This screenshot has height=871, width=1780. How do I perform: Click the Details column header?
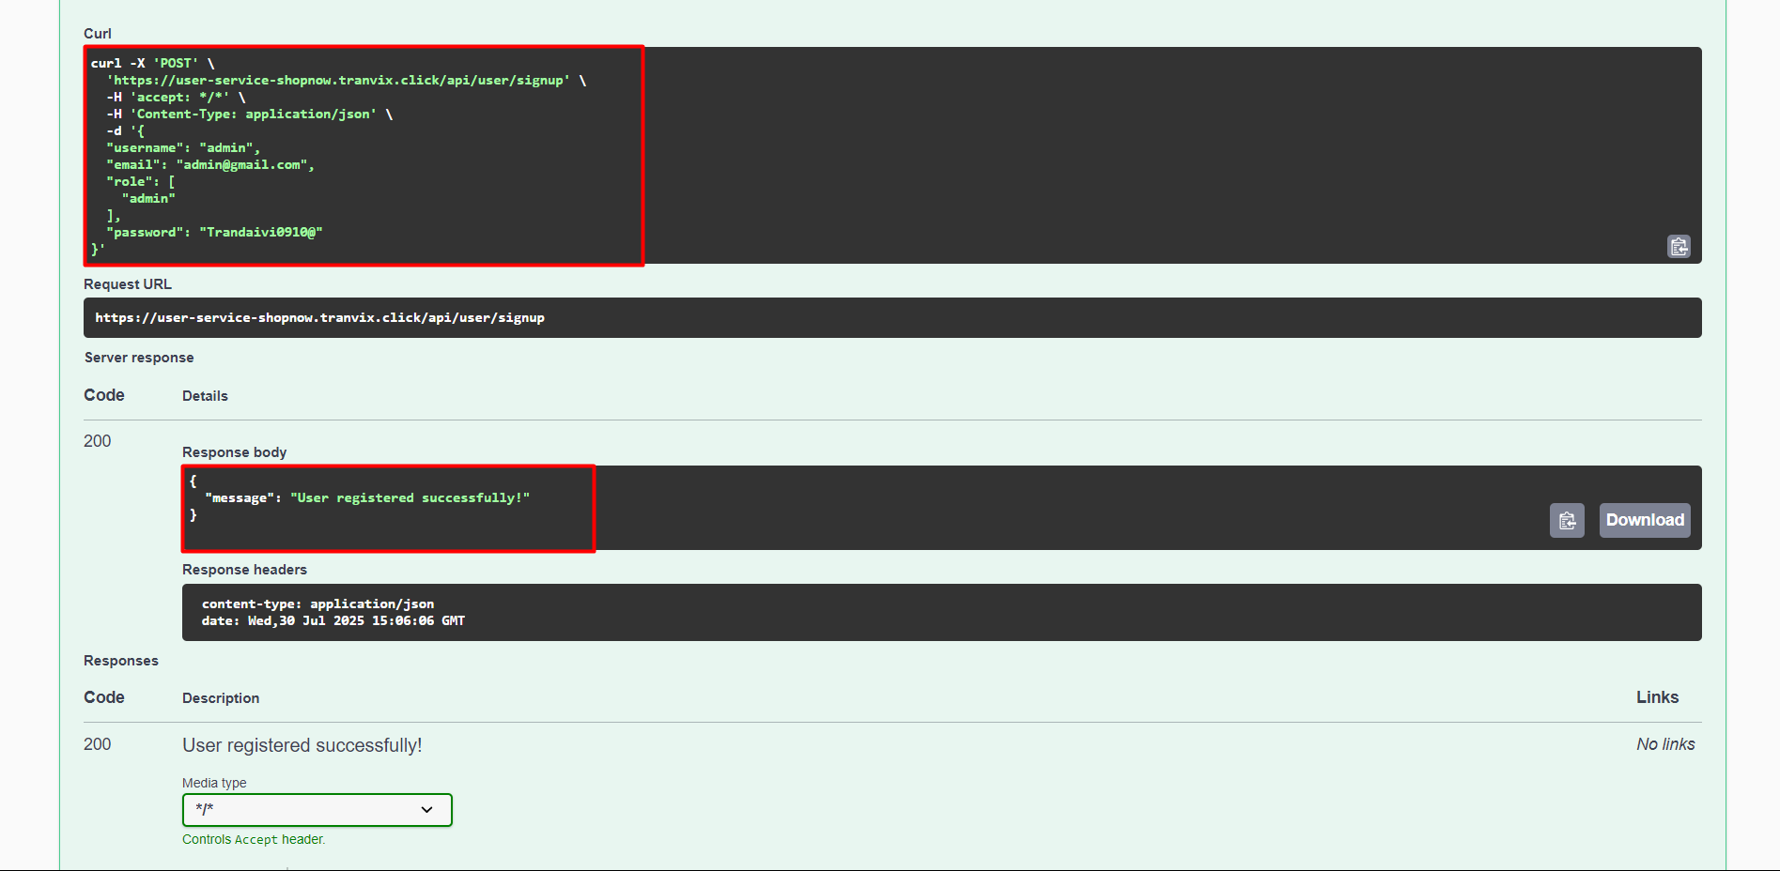pyautogui.click(x=205, y=396)
